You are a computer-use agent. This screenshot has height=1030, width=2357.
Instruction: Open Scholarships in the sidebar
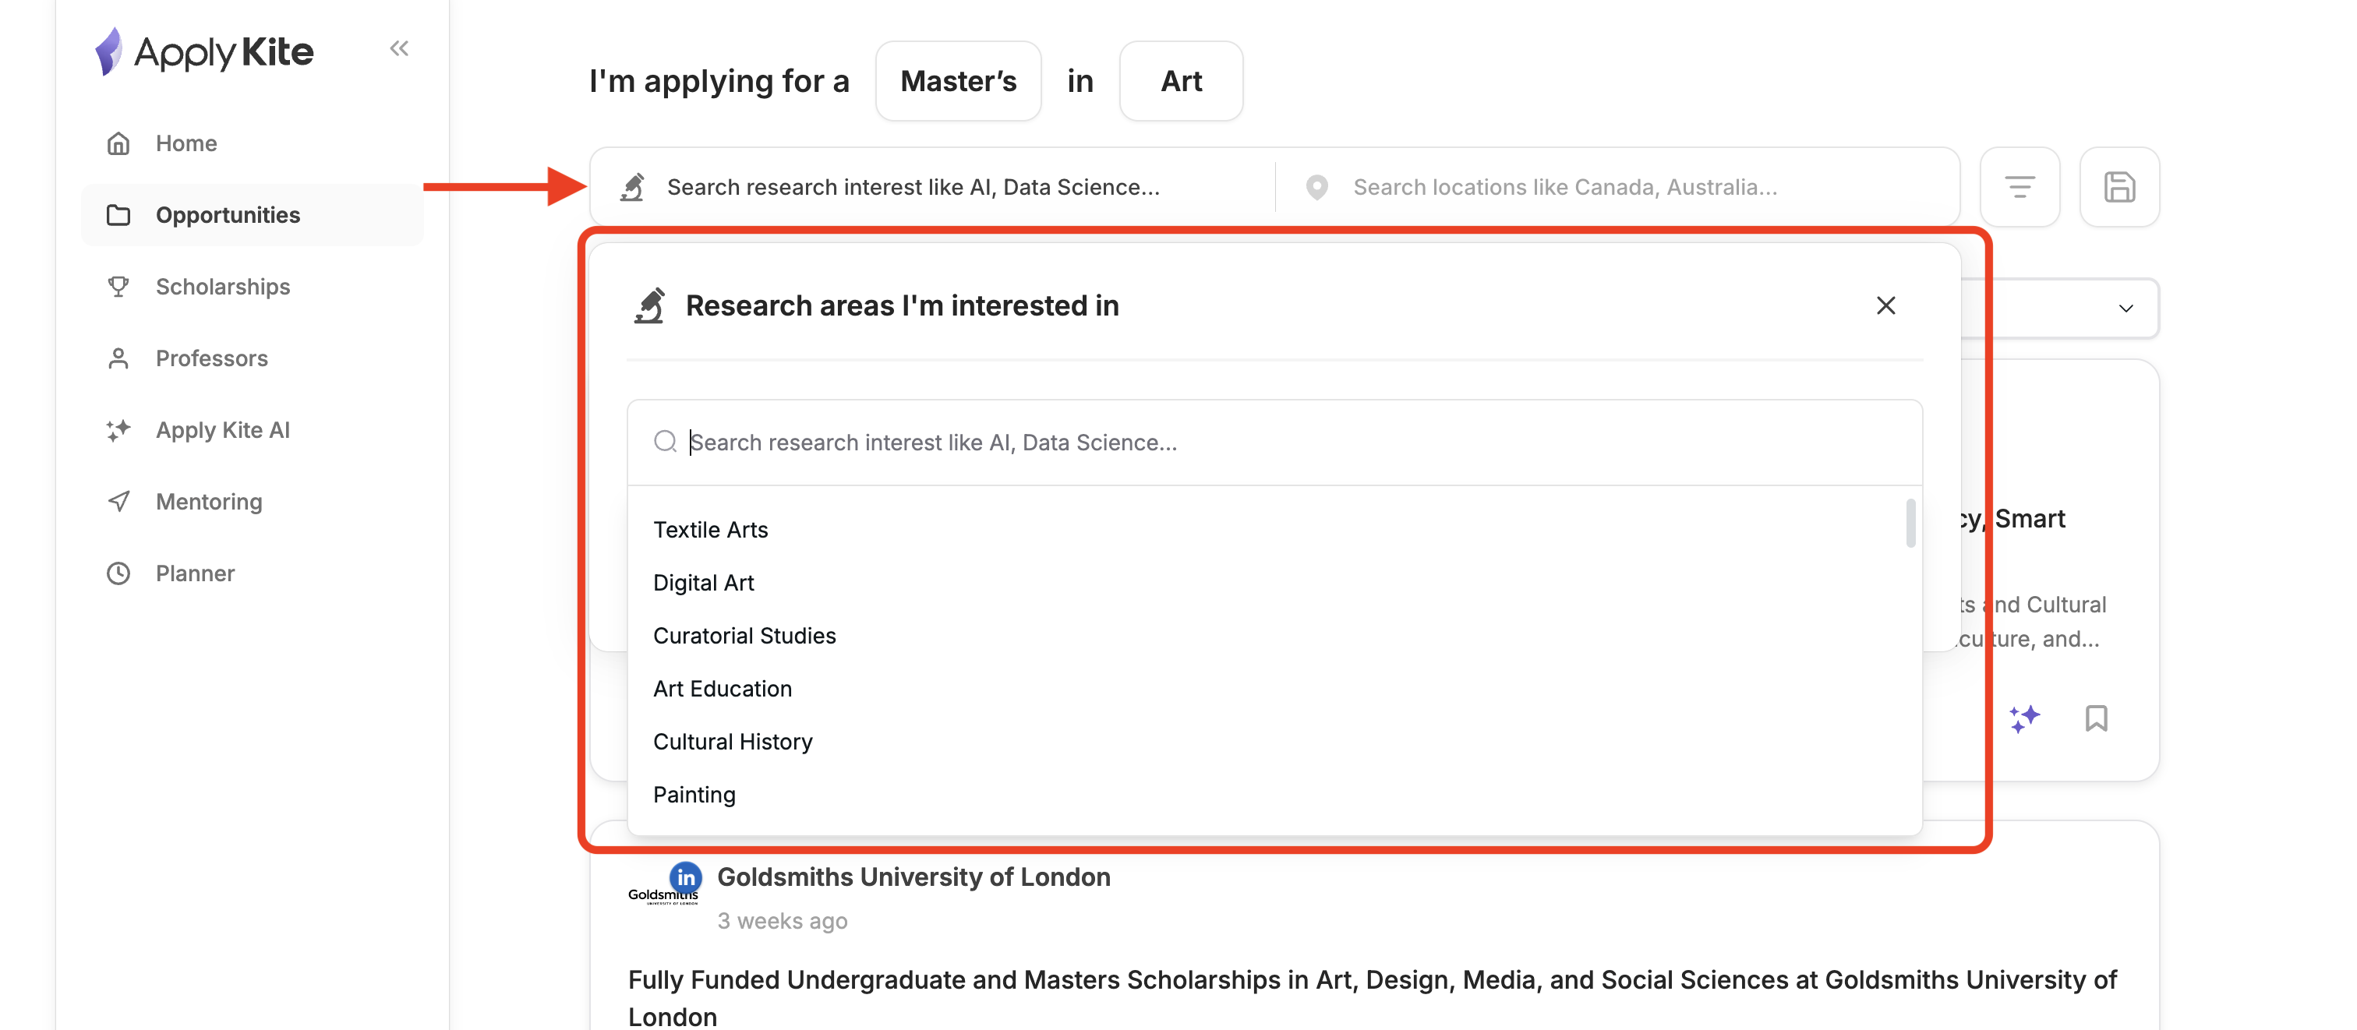[x=222, y=286]
